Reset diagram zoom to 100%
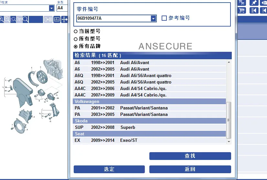 click(x=19, y=19)
